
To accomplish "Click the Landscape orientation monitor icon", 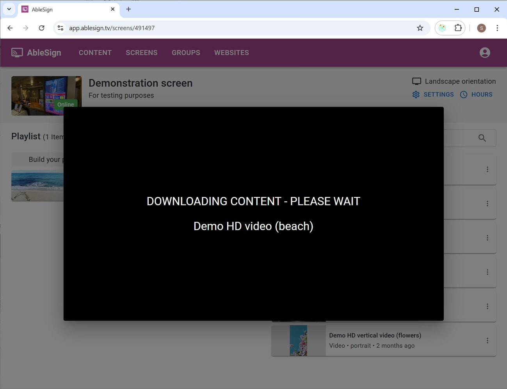I will point(416,81).
